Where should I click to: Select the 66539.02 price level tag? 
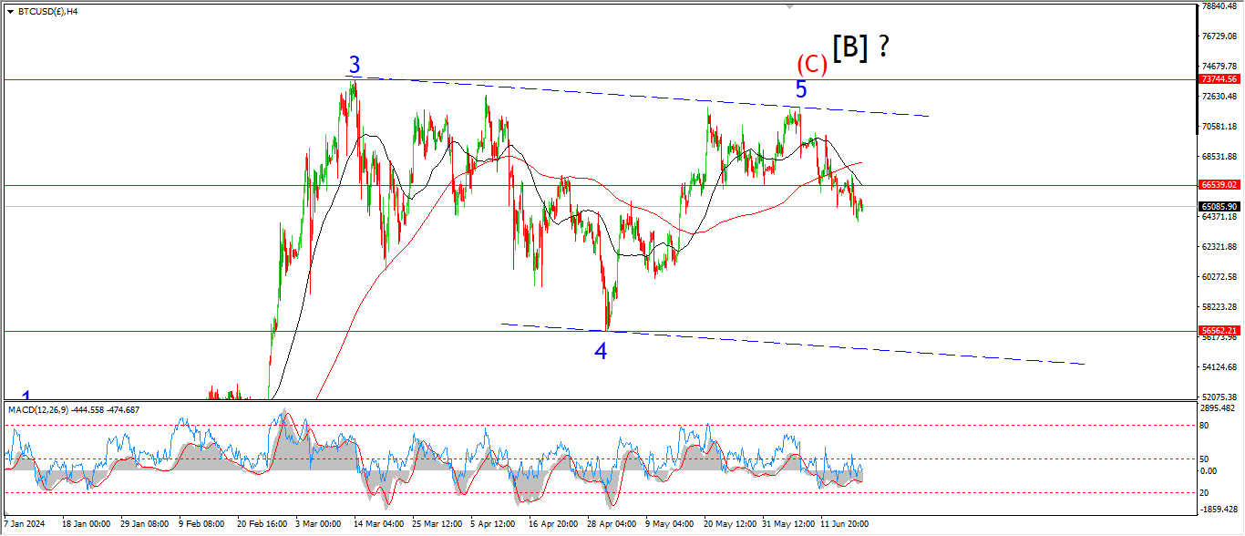coord(1219,185)
